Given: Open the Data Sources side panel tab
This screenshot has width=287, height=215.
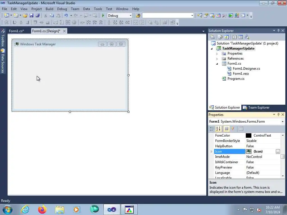Looking at the screenshot, I should 3,61.
